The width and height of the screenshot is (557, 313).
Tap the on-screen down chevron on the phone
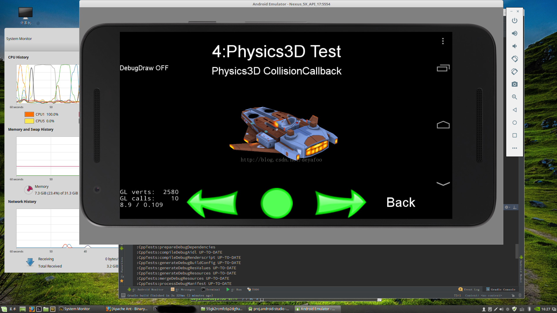click(443, 183)
